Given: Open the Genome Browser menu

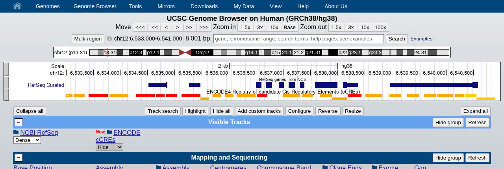Looking at the screenshot, I should point(95,6).
